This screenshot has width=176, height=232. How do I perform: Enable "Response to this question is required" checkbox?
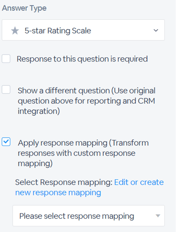click(6, 59)
